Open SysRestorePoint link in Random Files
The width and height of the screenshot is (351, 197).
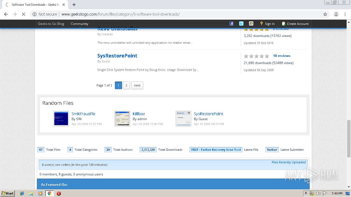[x=208, y=114]
